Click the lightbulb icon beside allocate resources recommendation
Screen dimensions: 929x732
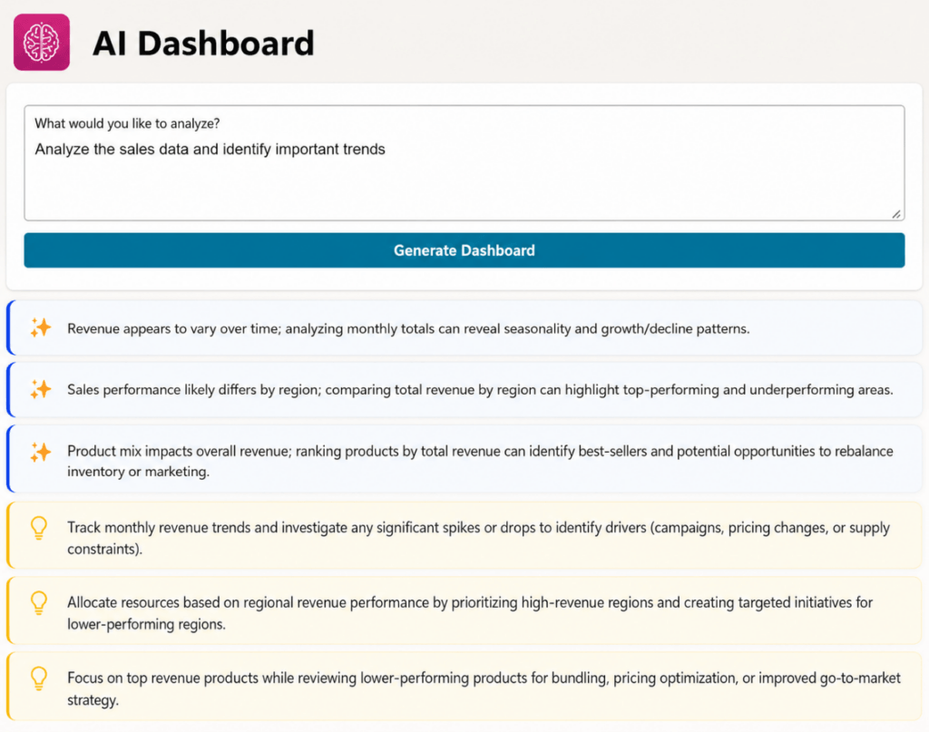(39, 603)
